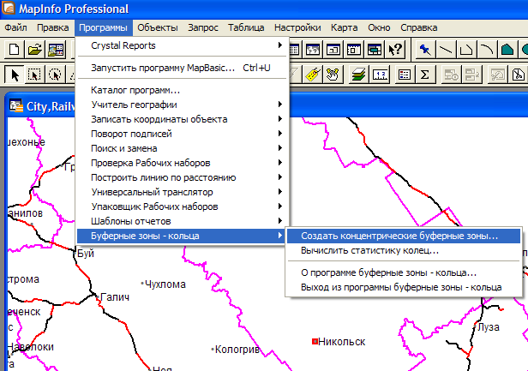Click the Statistics sigma icon

click(424, 74)
